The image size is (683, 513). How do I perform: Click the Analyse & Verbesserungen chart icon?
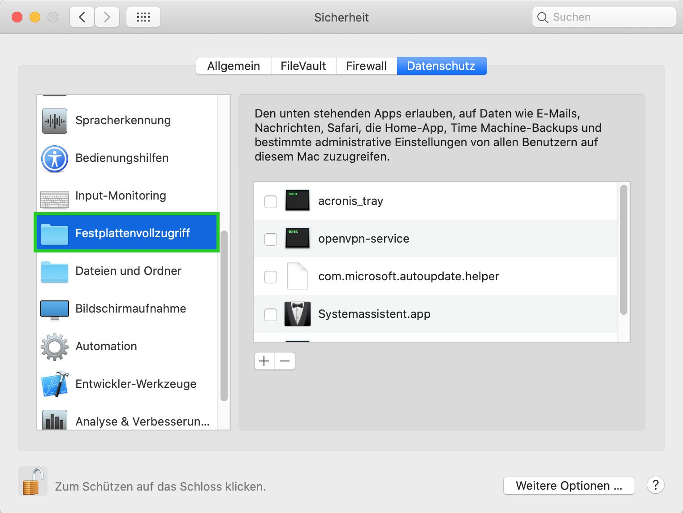[54, 420]
